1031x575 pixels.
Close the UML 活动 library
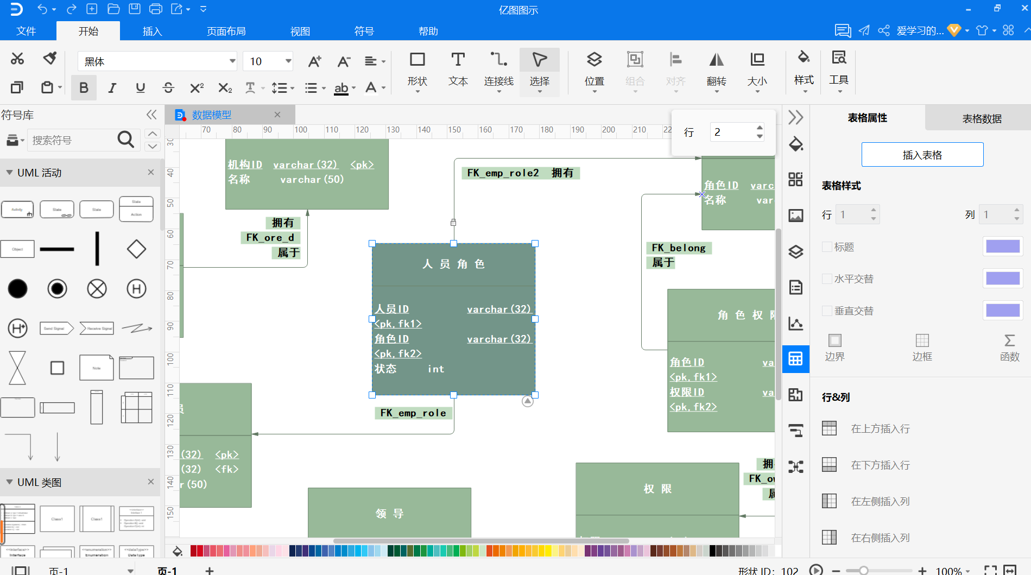click(x=151, y=172)
